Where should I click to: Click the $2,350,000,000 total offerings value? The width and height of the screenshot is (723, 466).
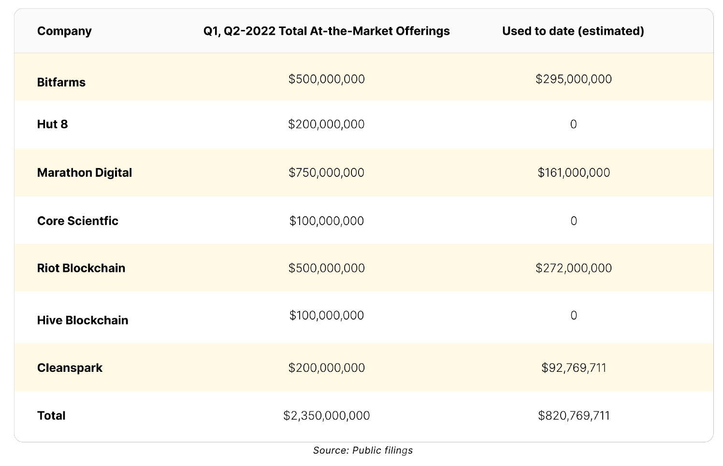coord(327,415)
